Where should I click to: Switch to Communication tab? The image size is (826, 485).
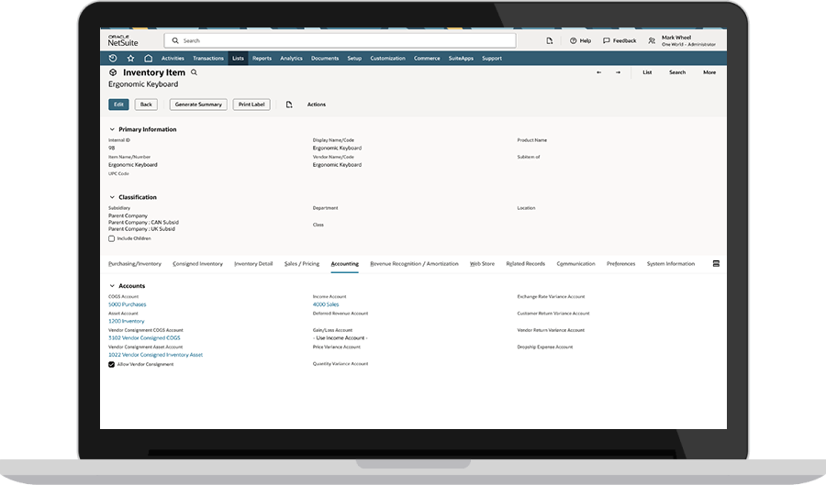click(x=575, y=264)
